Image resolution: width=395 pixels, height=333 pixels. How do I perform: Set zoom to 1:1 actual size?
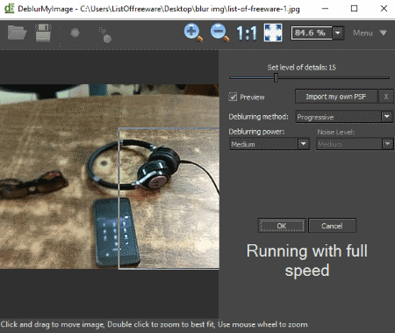pyautogui.click(x=247, y=33)
